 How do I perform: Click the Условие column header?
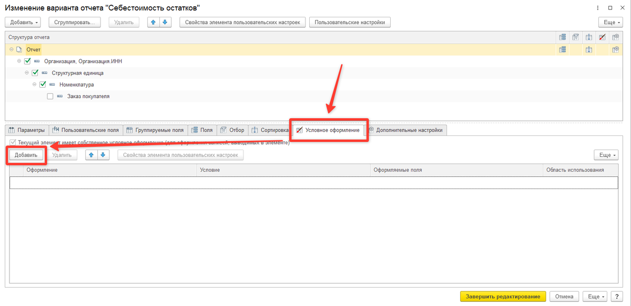coord(283,170)
